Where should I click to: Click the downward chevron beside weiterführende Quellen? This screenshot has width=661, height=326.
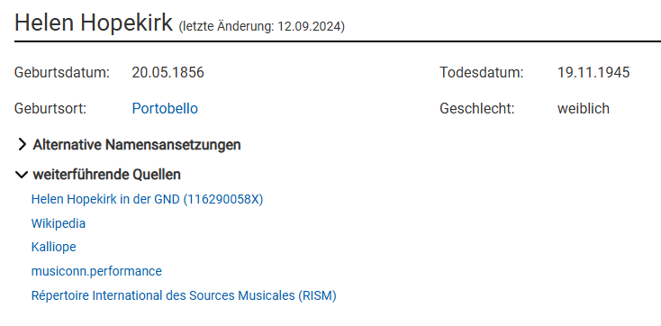[x=21, y=175]
